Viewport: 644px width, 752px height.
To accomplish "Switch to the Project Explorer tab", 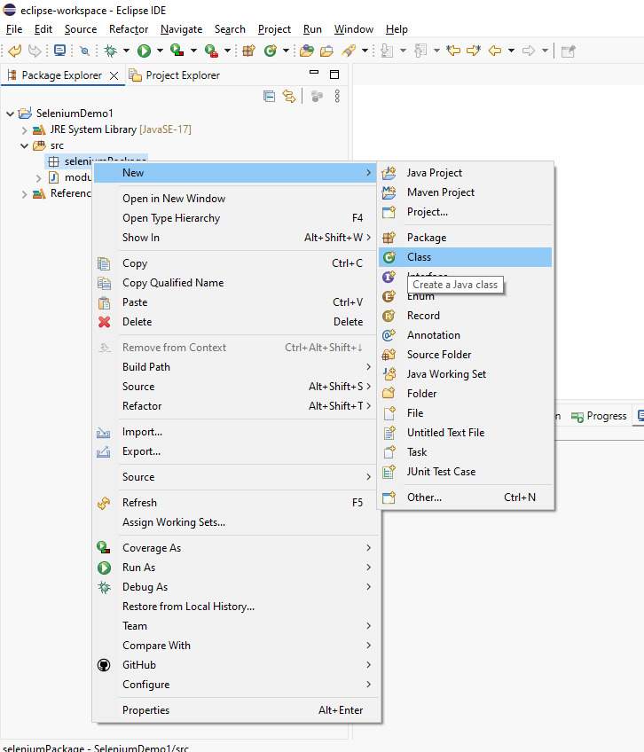I will click(175, 75).
